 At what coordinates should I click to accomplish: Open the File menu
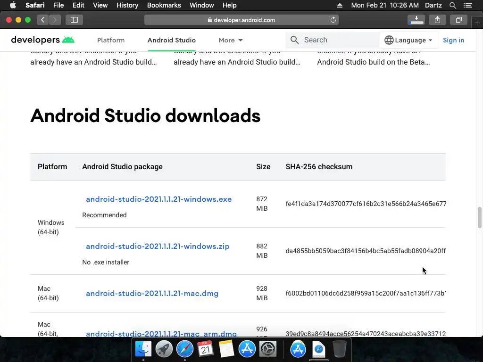pos(58,5)
